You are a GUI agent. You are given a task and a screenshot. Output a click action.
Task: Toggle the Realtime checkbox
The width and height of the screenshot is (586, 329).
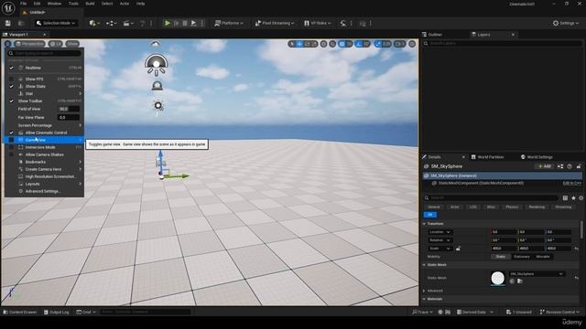click(x=11, y=68)
